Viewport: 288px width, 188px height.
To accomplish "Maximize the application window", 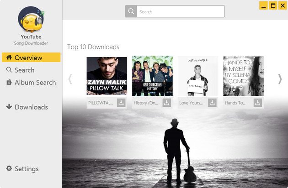I will click(x=273, y=5).
